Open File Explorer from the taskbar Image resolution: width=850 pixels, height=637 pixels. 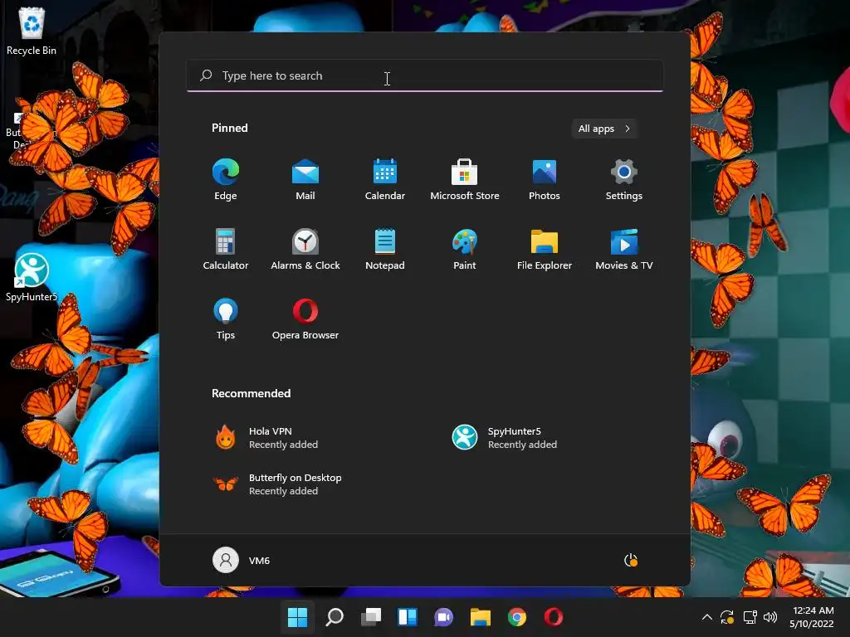481,617
